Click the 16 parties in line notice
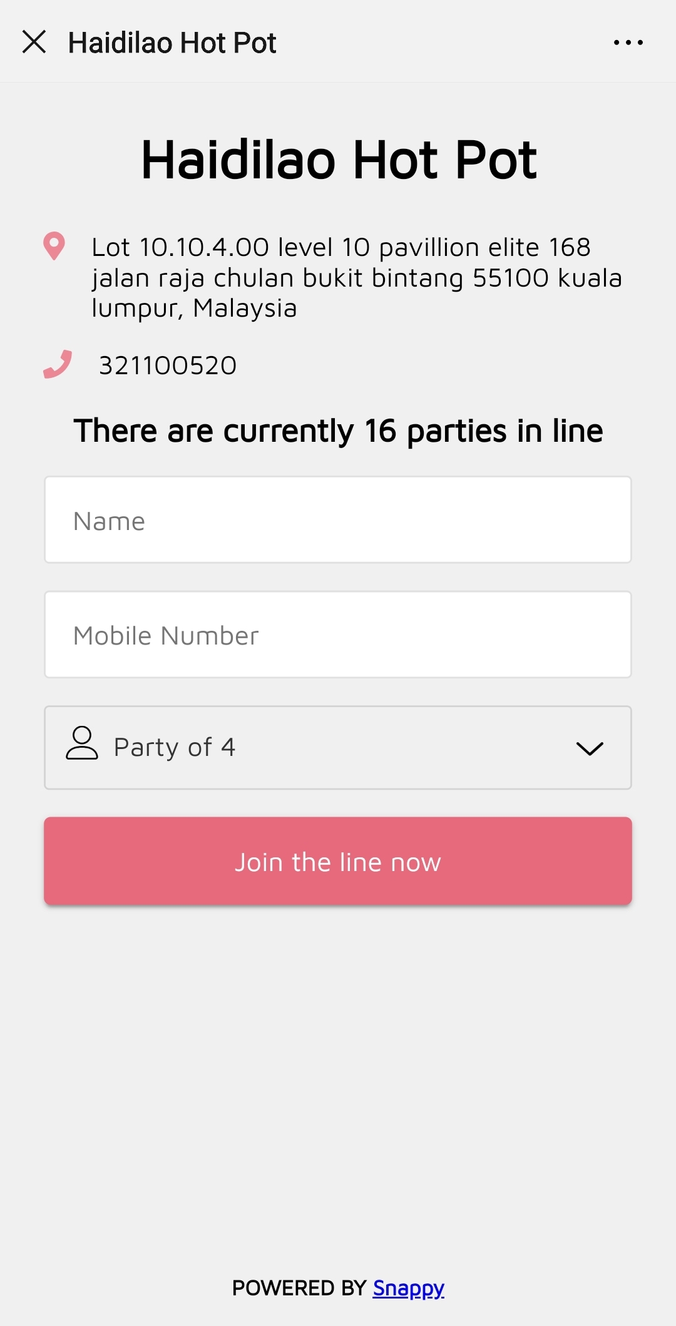 pyautogui.click(x=338, y=431)
